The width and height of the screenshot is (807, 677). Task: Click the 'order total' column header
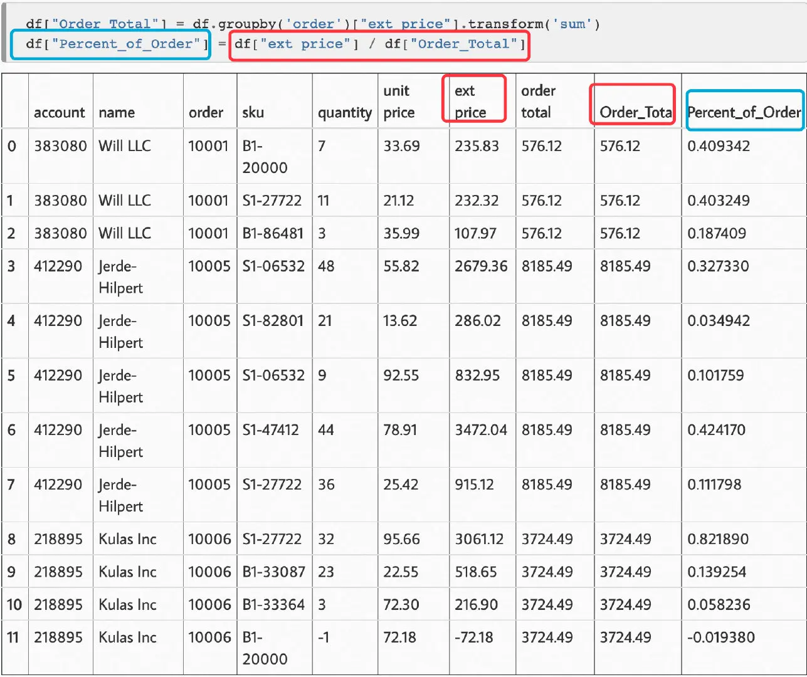[537, 102]
